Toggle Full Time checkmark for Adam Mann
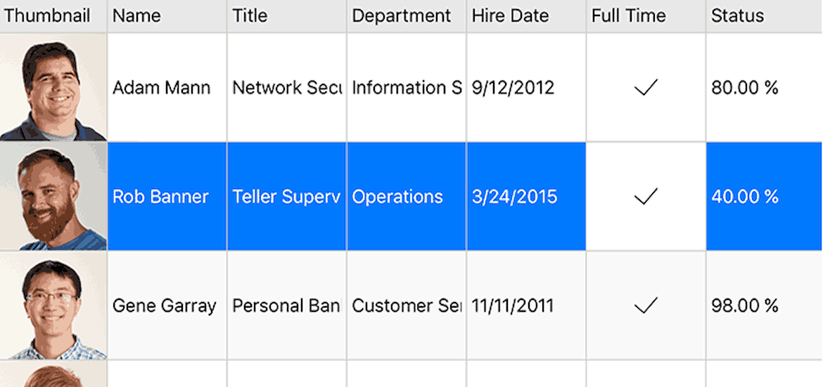The height and width of the screenshot is (387, 823). [x=646, y=88]
